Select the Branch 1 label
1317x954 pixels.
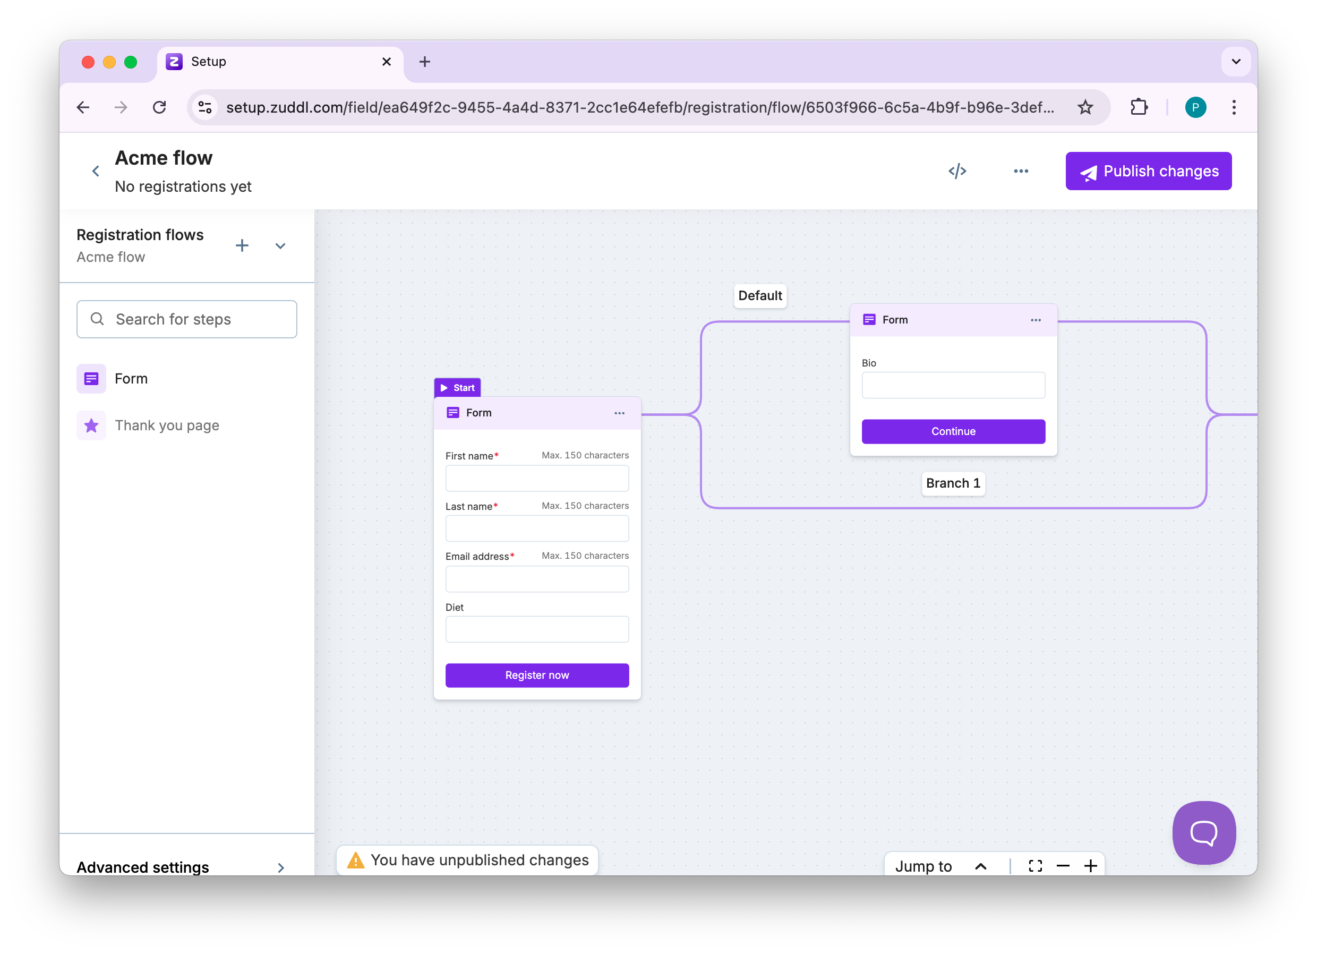tap(952, 483)
